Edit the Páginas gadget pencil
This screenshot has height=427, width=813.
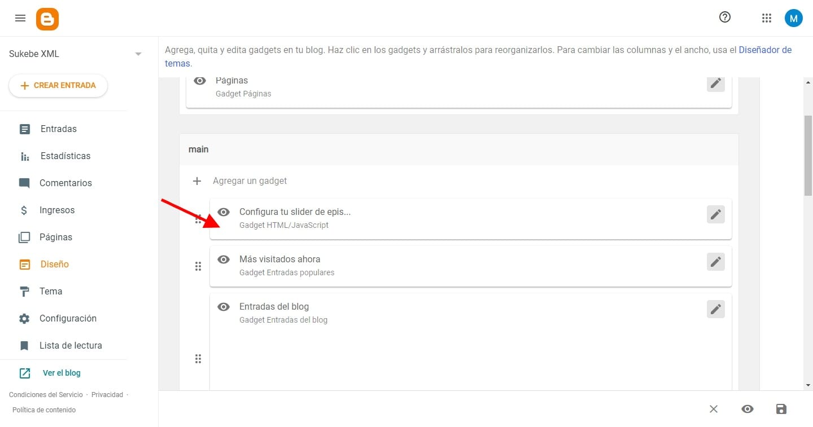click(716, 83)
